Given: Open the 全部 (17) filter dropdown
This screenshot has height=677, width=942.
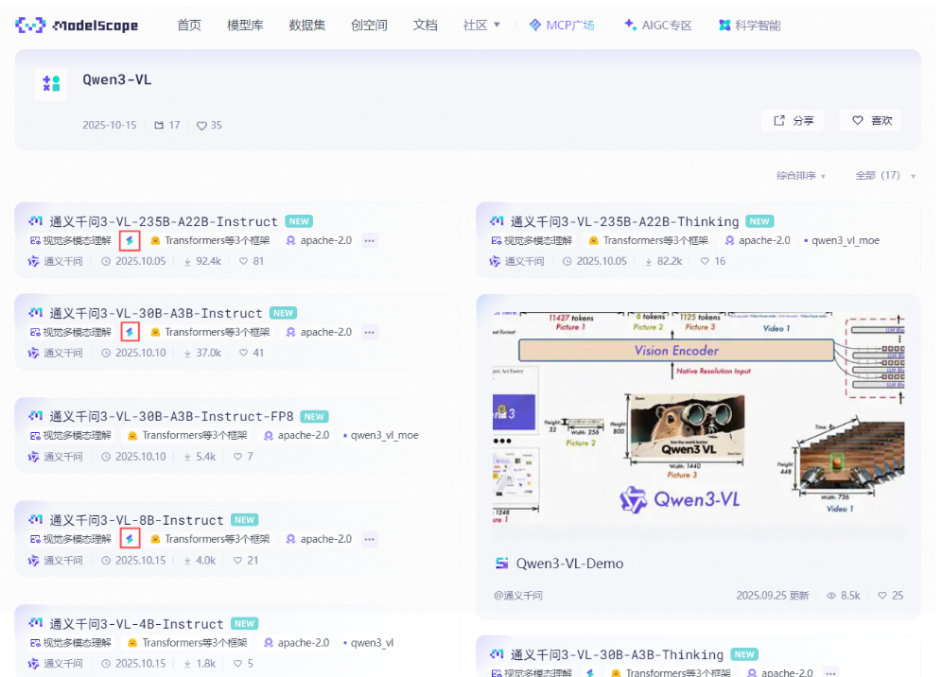Looking at the screenshot, I should [885, 176].
